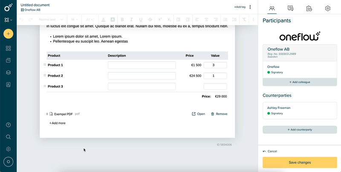
Task: Toggle subscript formatting
Action: pyautogui.click(x=169, y=20)
